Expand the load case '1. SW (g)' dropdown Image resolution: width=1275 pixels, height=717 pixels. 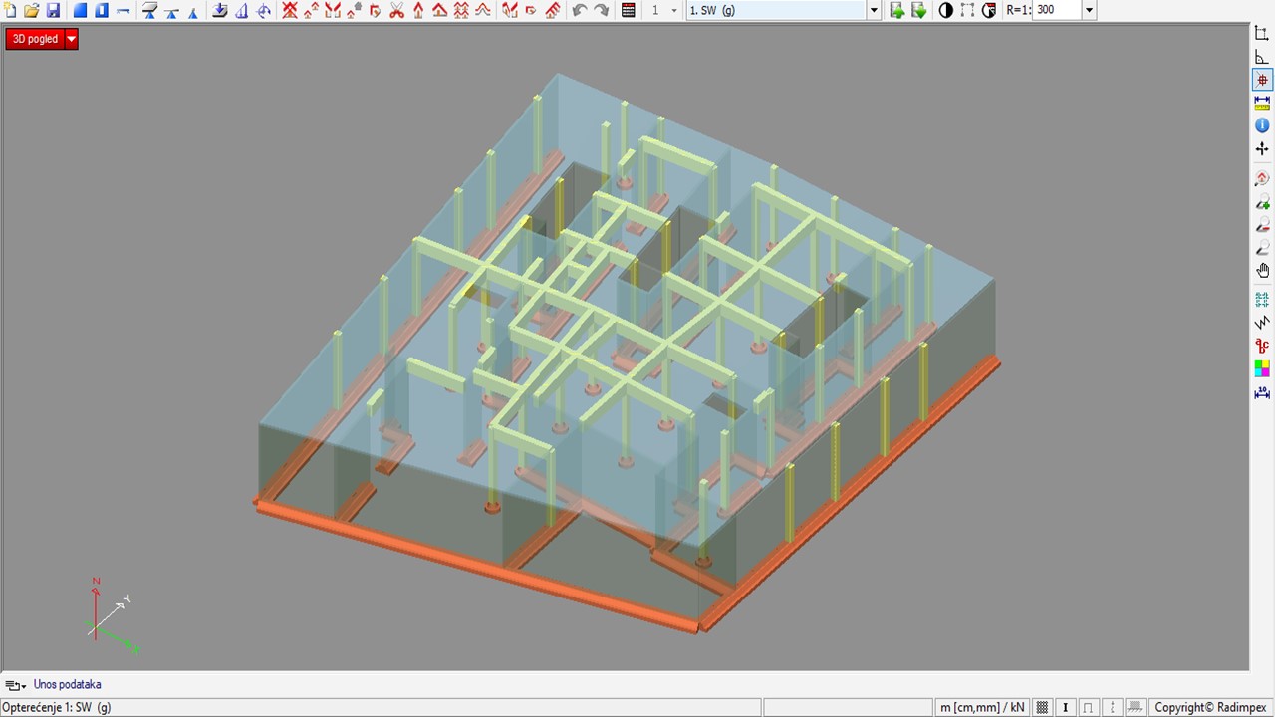pyautogui.click(x=874, y=10)
